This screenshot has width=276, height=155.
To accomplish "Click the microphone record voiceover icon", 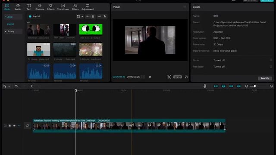I will pos(205,86).
